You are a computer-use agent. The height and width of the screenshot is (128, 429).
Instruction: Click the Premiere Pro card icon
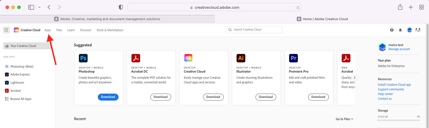point(293,58)
